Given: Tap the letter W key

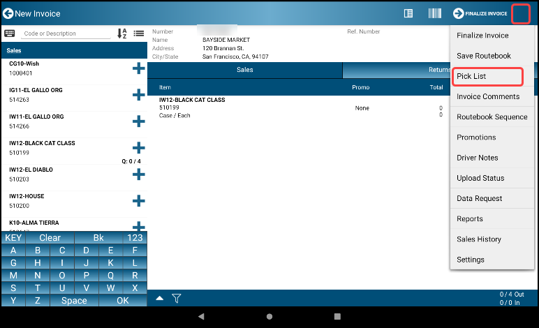Looking at the screenshot, I should pyautogui.click(x=110, y=288).
